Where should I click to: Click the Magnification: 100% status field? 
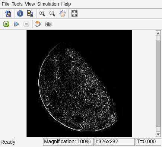tap(68, 142)
